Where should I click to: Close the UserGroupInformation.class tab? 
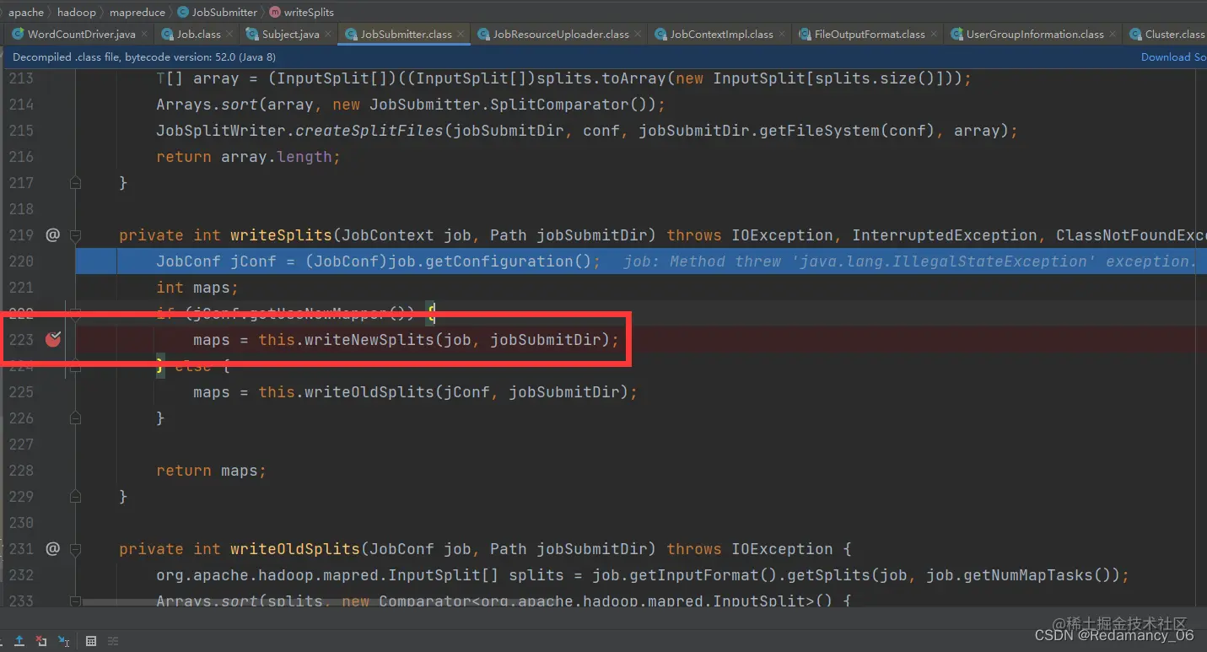pos(1113,35)
